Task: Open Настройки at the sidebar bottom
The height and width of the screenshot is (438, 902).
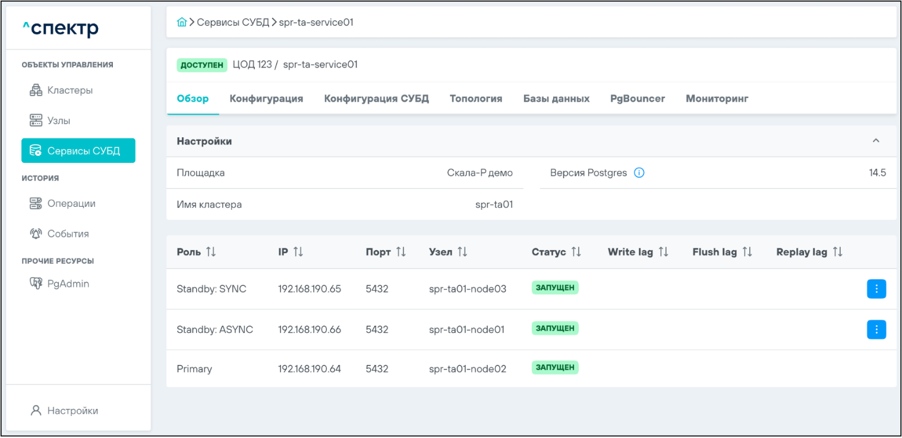Action: click(x=72, y=411)
